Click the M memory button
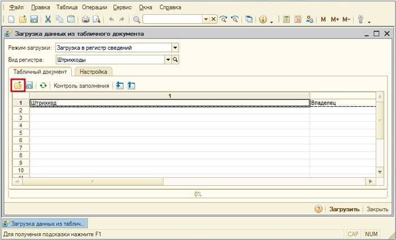Image resolution: width=396 pixels, height=240 pixels. click(323, 20)
